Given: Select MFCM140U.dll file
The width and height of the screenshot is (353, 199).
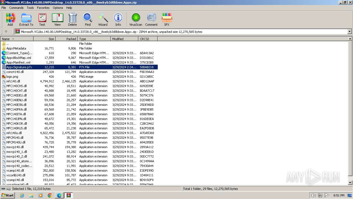Looking at the screenshot, I should click(x=79, y=142).
